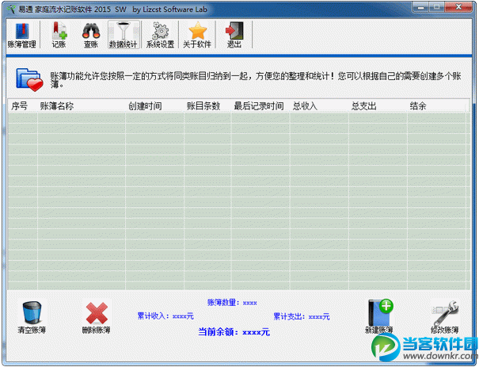Open 账簿管理 account book management
Viewport: 479px width, 367px height.
[21, 35]
